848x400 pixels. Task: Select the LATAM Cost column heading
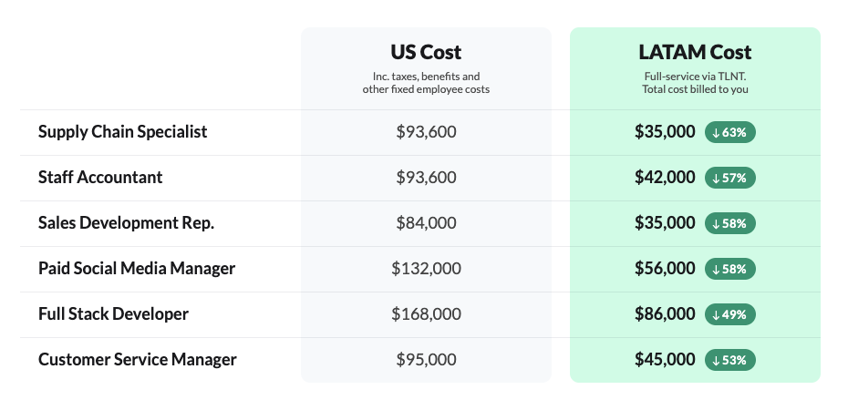click(x=695, y=52)
